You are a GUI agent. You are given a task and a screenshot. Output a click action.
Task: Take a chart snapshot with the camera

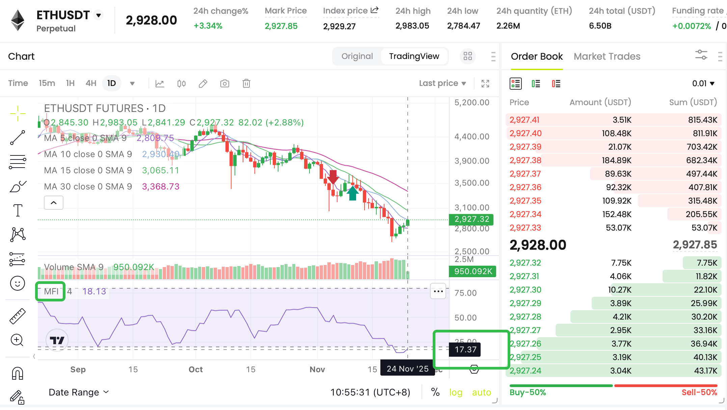pos(224,83)
